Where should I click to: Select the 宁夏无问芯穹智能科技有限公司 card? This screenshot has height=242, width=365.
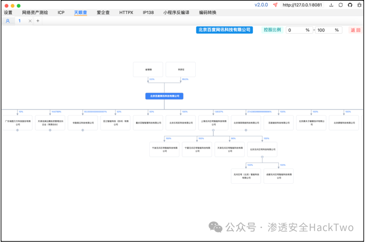click(x=197, y=150)
